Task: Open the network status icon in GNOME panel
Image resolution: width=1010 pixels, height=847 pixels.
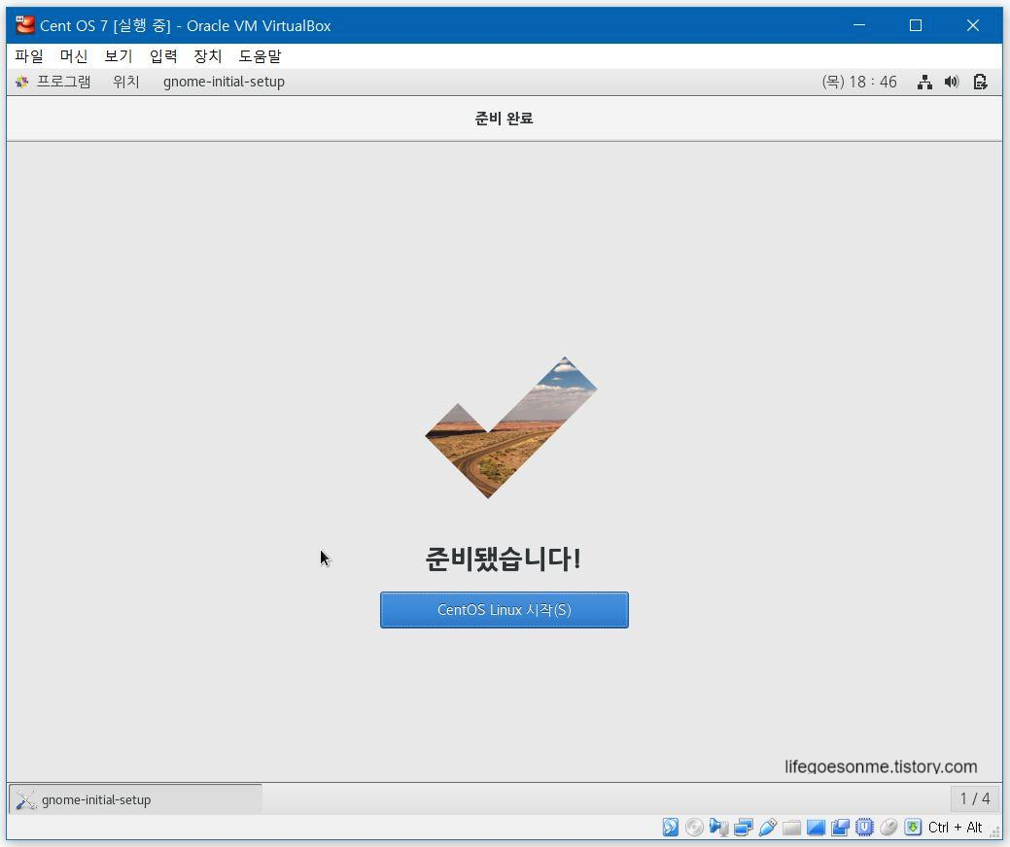Action: pyautogui.click(x=925, y=82)
